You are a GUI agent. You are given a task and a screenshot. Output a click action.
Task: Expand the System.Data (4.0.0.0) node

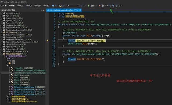tap(2, 37)
